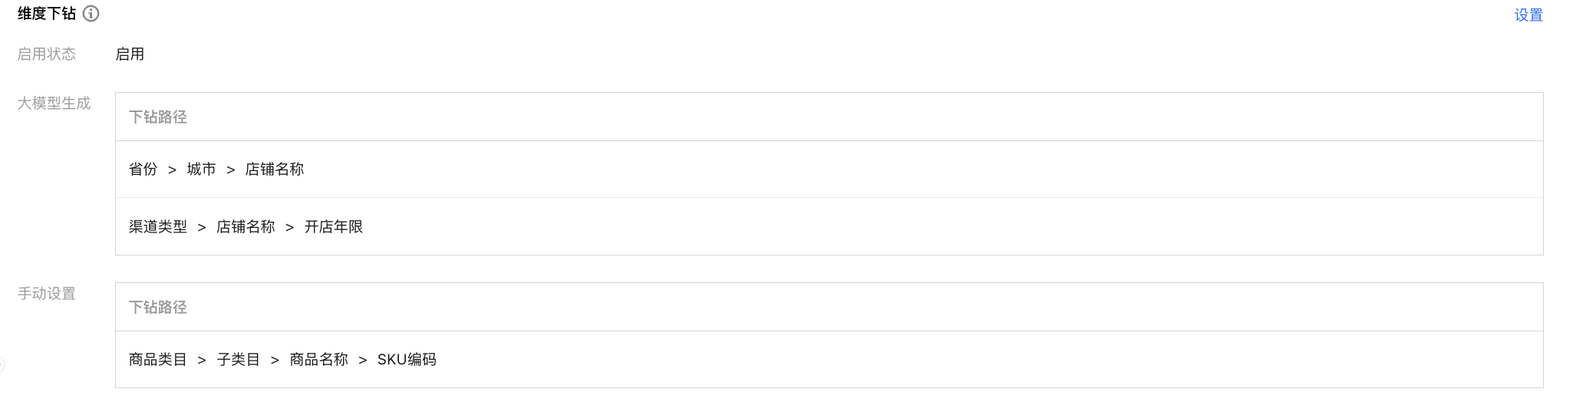Select 开店年限 in the drill path
The image size is (1573, 402).
(x=334, y=227)
